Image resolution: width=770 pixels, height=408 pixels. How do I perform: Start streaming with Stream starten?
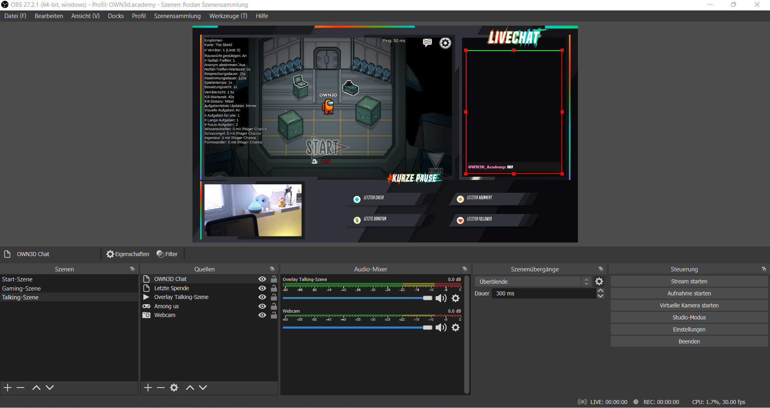pos(689,281)
